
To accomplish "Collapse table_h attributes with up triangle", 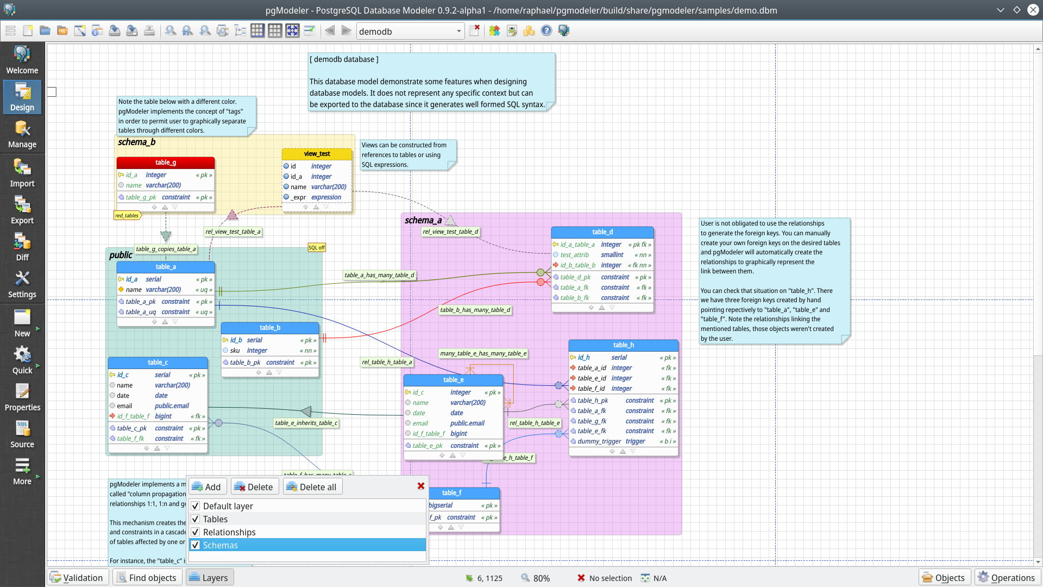I will click(623, 451).
